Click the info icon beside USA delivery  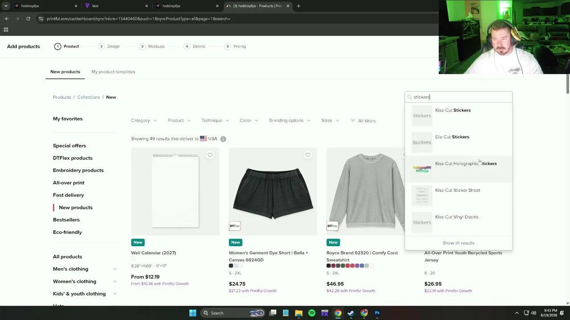click(x=223, y=139)
